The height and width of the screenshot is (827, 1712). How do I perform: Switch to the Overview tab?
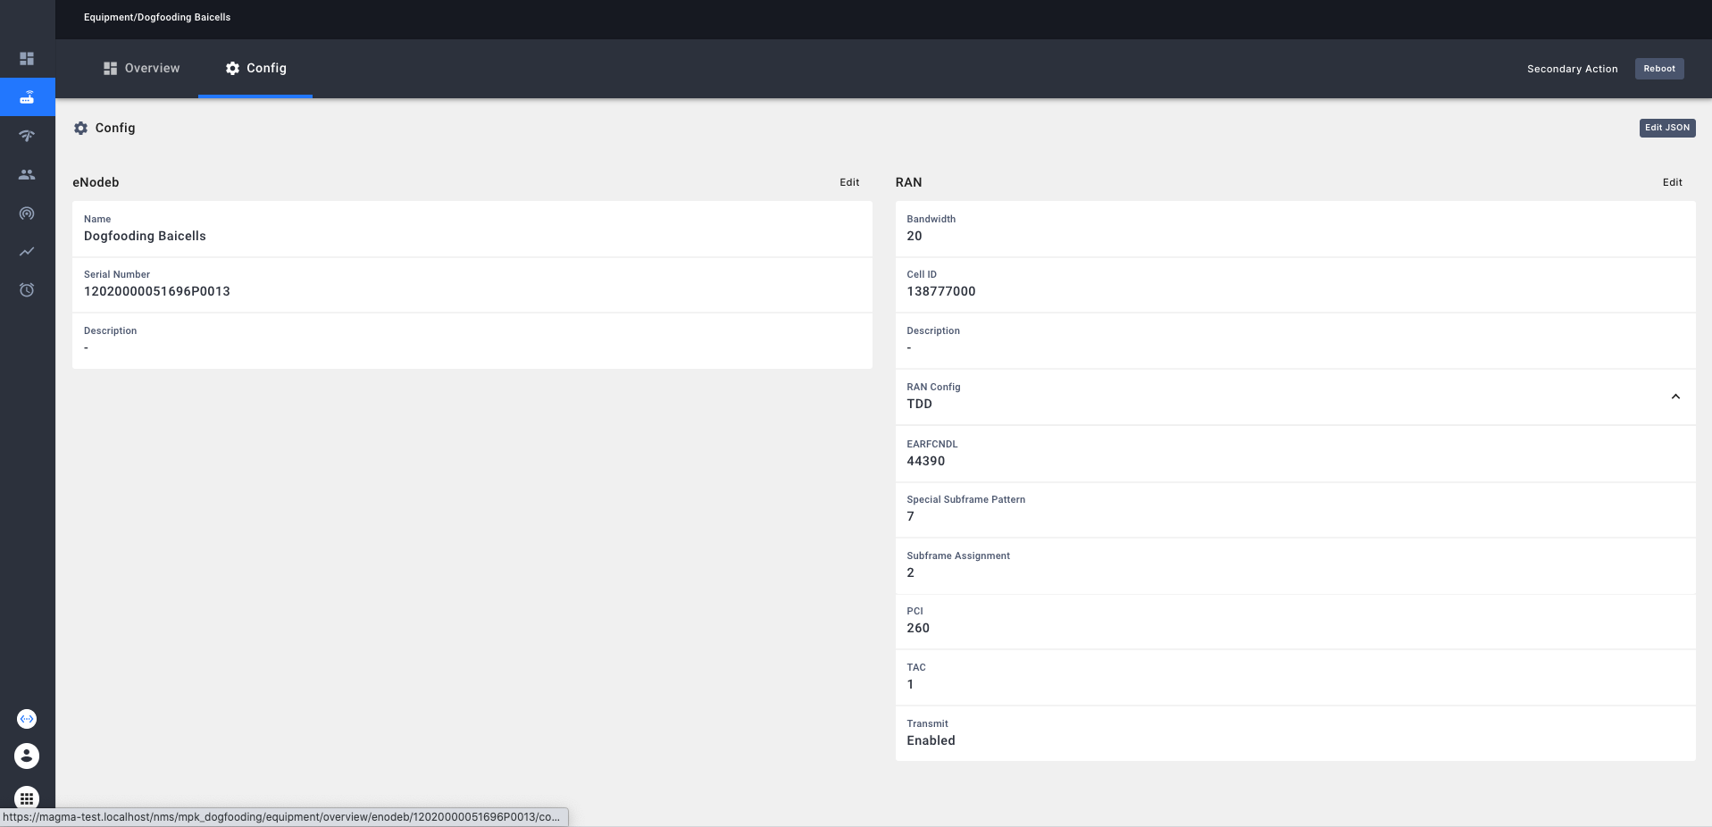point(142,69)
